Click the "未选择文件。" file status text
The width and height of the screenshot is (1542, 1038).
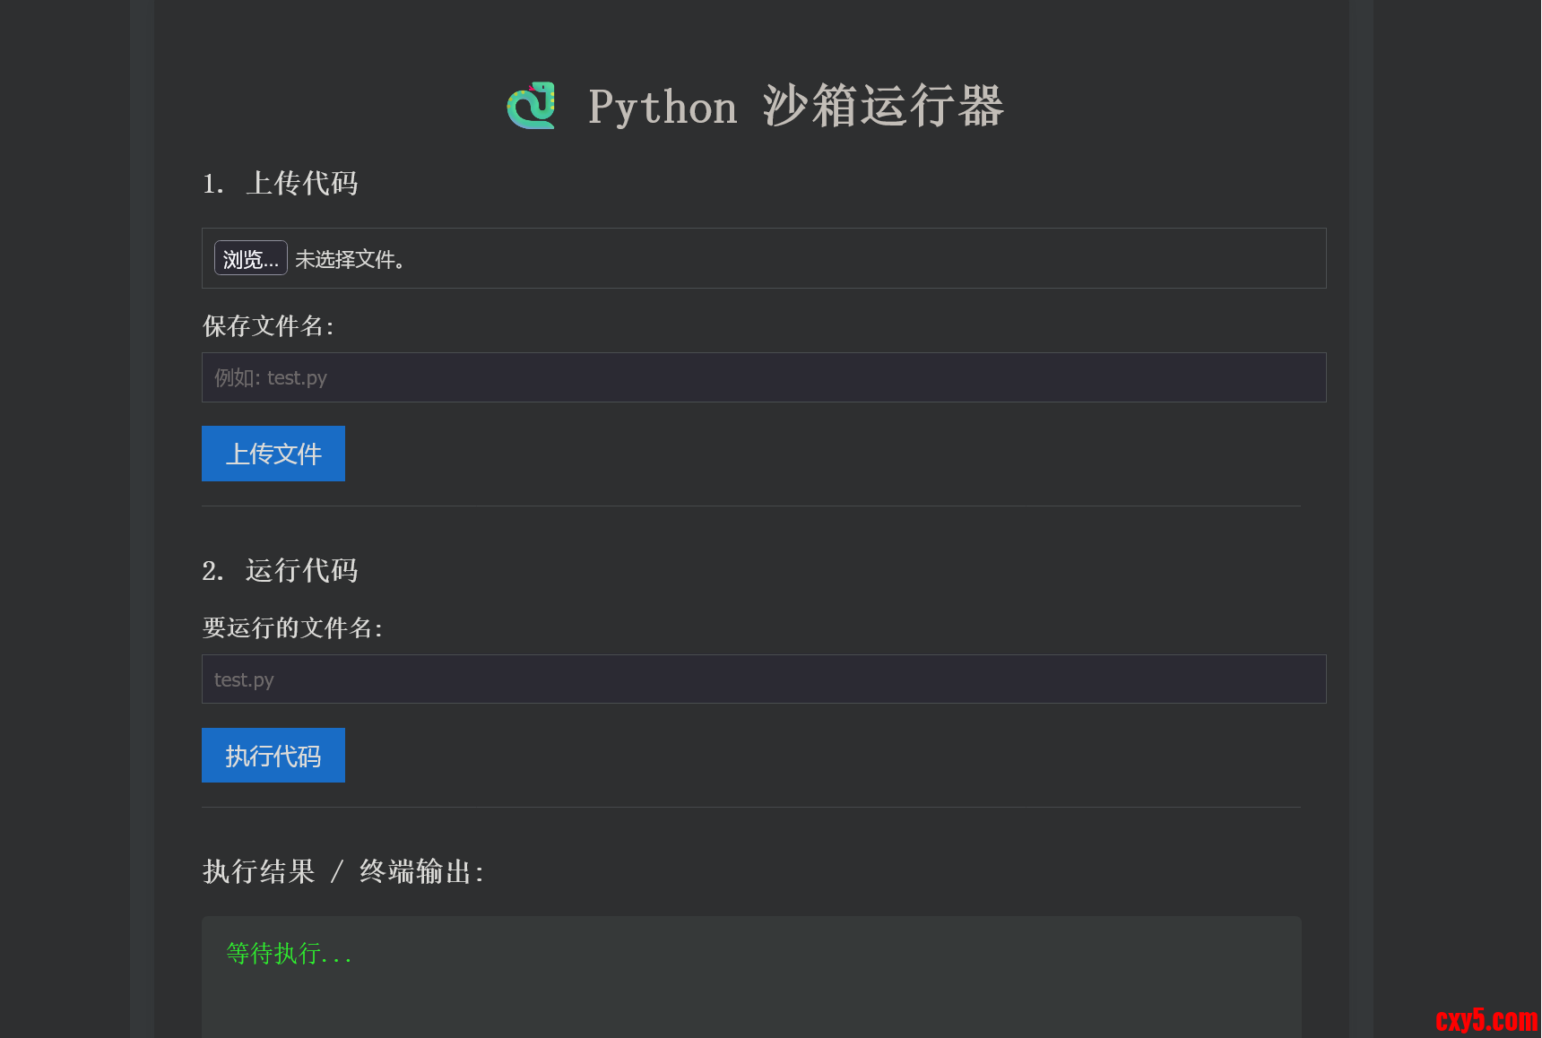click(350, 260)
